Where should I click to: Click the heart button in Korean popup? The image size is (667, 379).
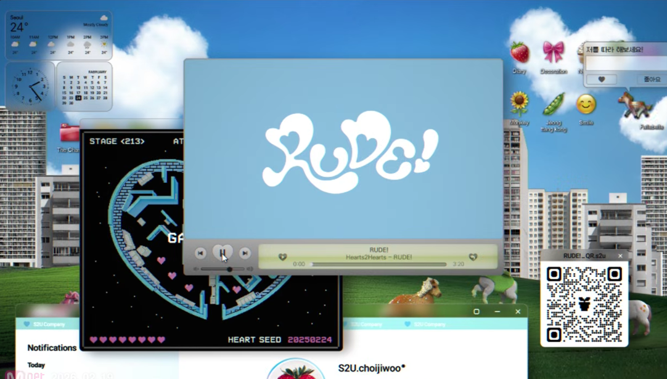pyautogui.click(x=602, y=79)
